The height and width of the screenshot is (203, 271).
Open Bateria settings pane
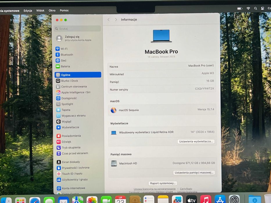click(63, 66)
